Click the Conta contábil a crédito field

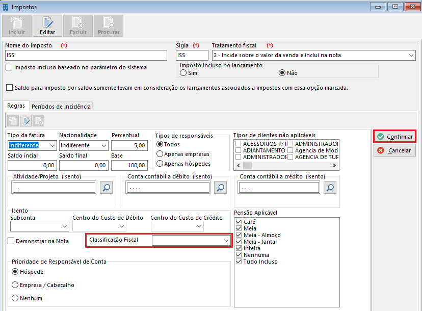click(x=279, y=188)
